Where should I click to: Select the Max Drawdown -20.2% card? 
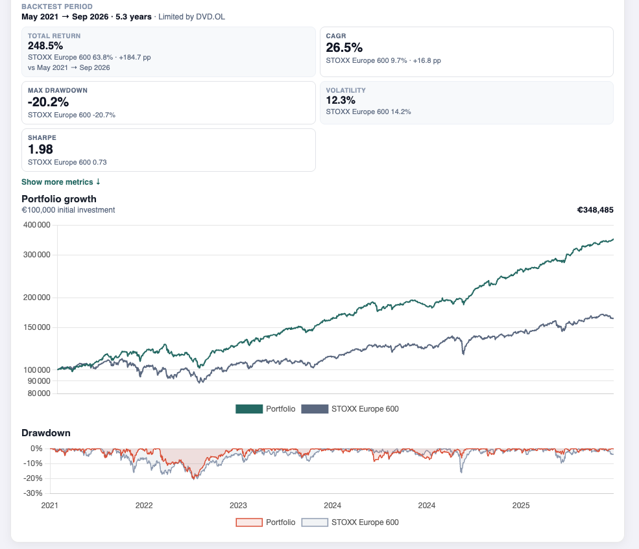pos(168,102)
